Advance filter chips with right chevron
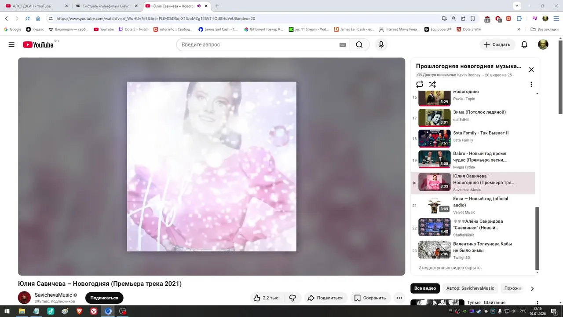Screen dimensions: 563x317 532,289
